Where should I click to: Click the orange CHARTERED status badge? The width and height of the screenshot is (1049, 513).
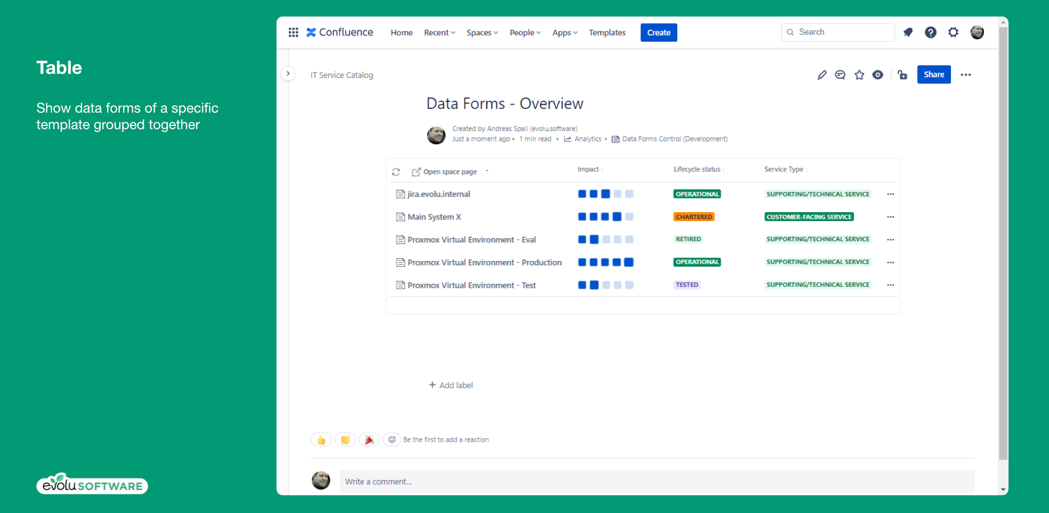[694, 217]
